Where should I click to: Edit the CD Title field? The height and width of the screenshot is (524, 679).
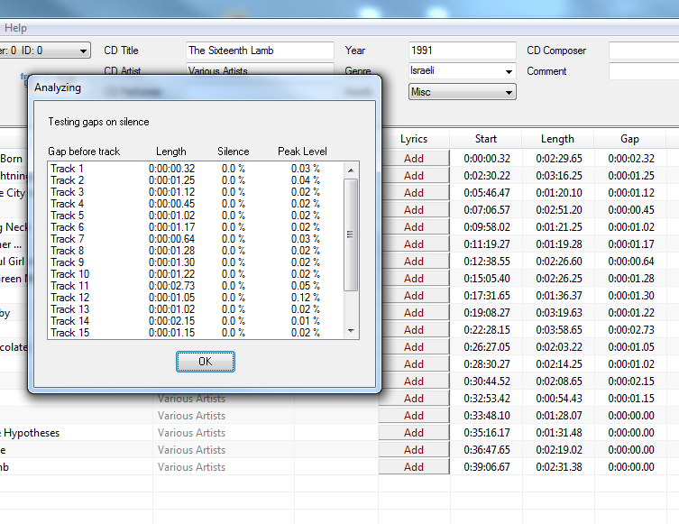pyautogui.click(x=260, y=51)
